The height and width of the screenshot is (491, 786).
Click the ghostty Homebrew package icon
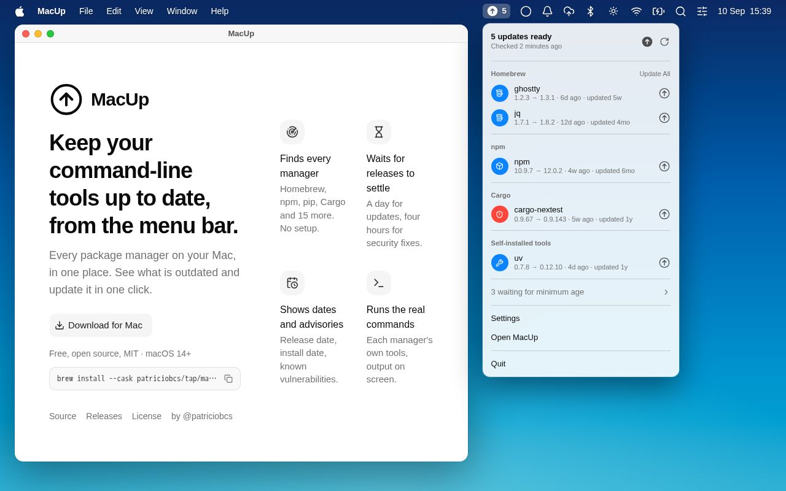point(500,93)
